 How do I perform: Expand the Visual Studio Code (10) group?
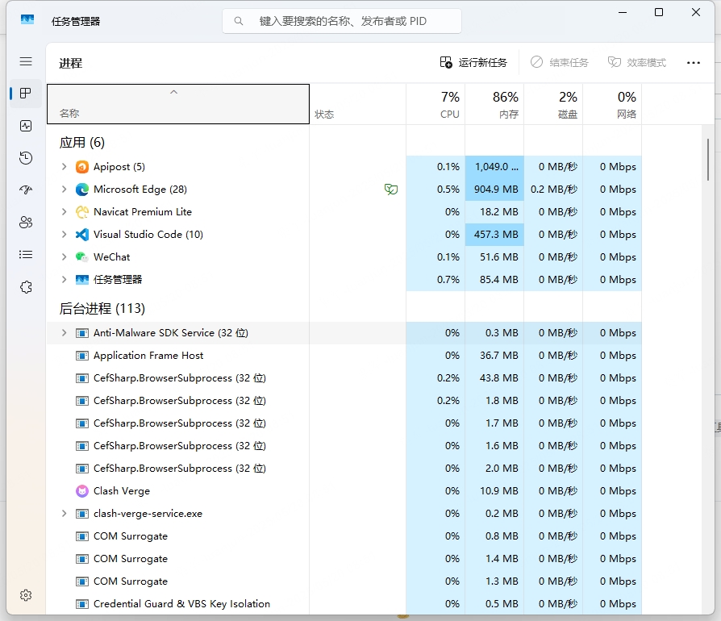(x=64, y=234)
